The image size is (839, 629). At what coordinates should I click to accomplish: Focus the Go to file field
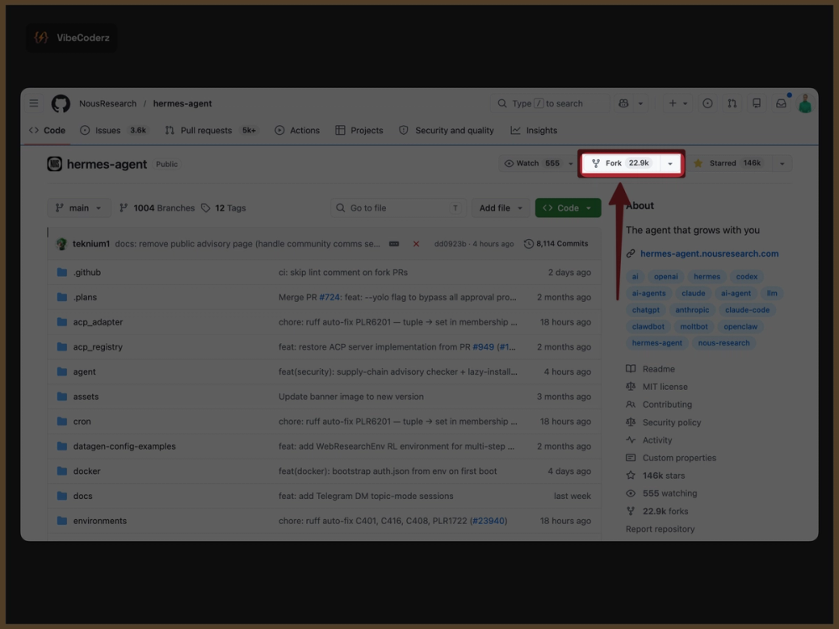pos(399,208)
